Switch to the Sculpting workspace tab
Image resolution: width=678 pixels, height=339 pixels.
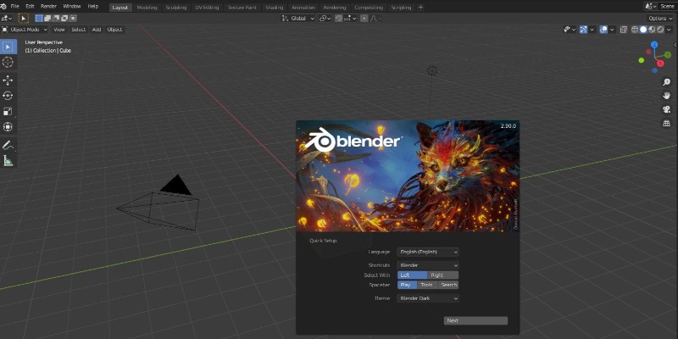click(175, 7)
